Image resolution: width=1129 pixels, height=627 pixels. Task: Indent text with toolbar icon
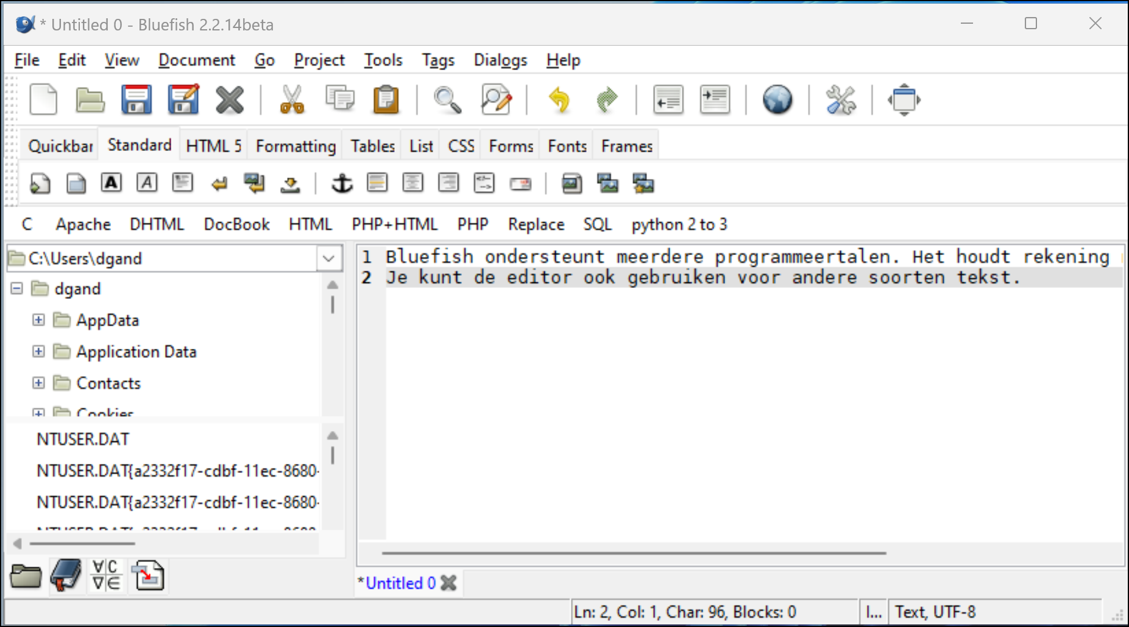click(x=715, y=100)
